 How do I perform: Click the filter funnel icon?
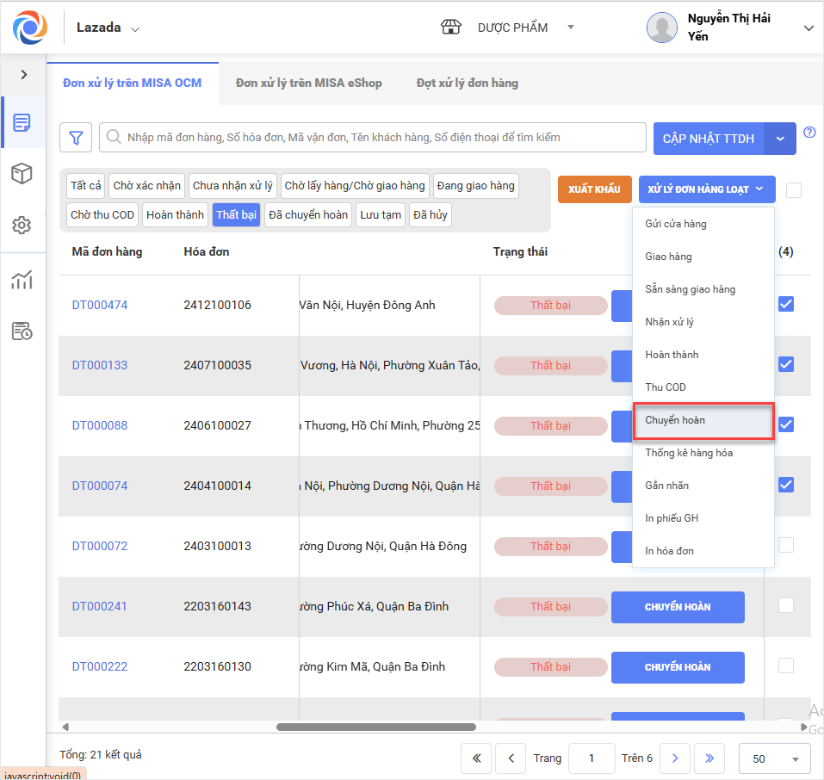pos(76,138)
